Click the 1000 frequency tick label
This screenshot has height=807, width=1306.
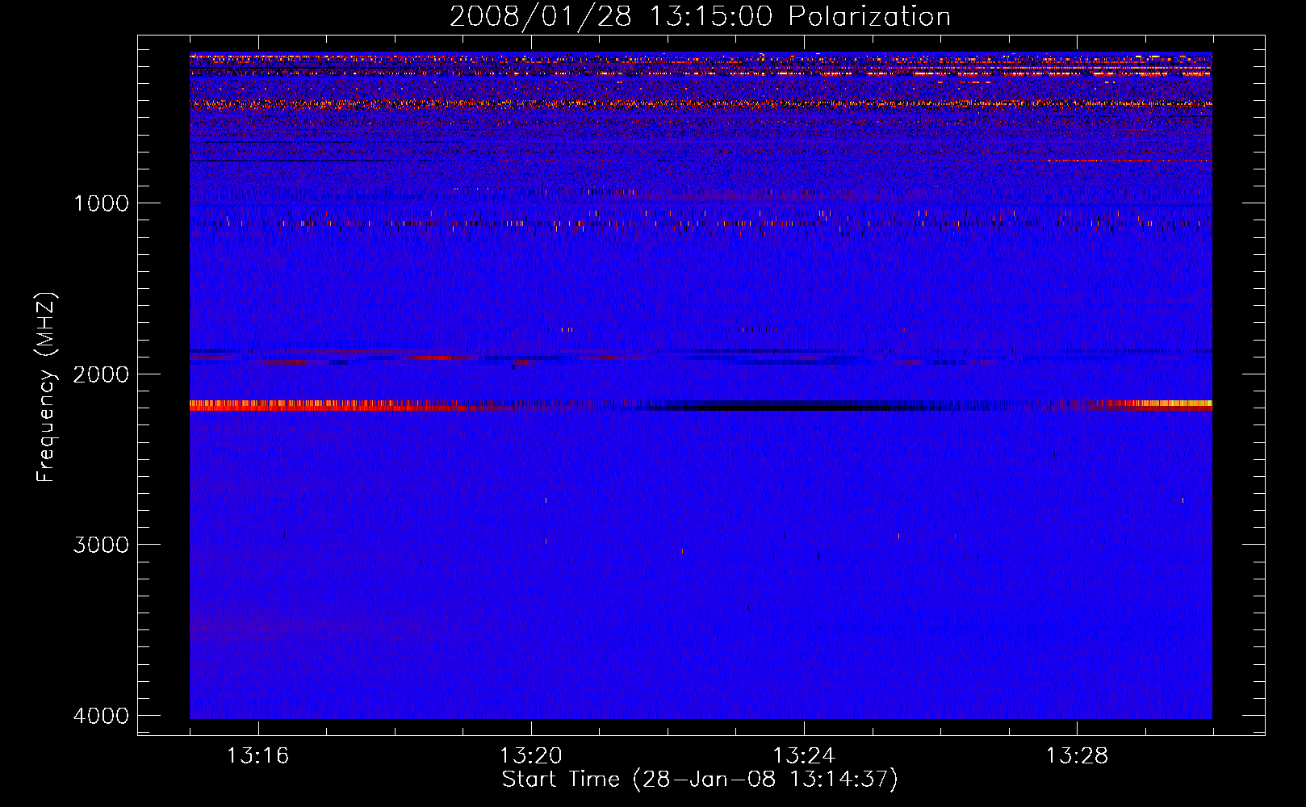click(101, 203)
